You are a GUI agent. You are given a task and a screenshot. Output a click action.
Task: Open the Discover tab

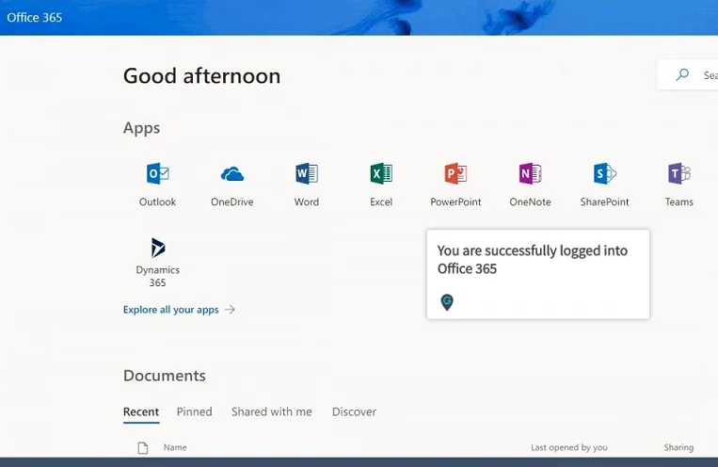point(354,411)
